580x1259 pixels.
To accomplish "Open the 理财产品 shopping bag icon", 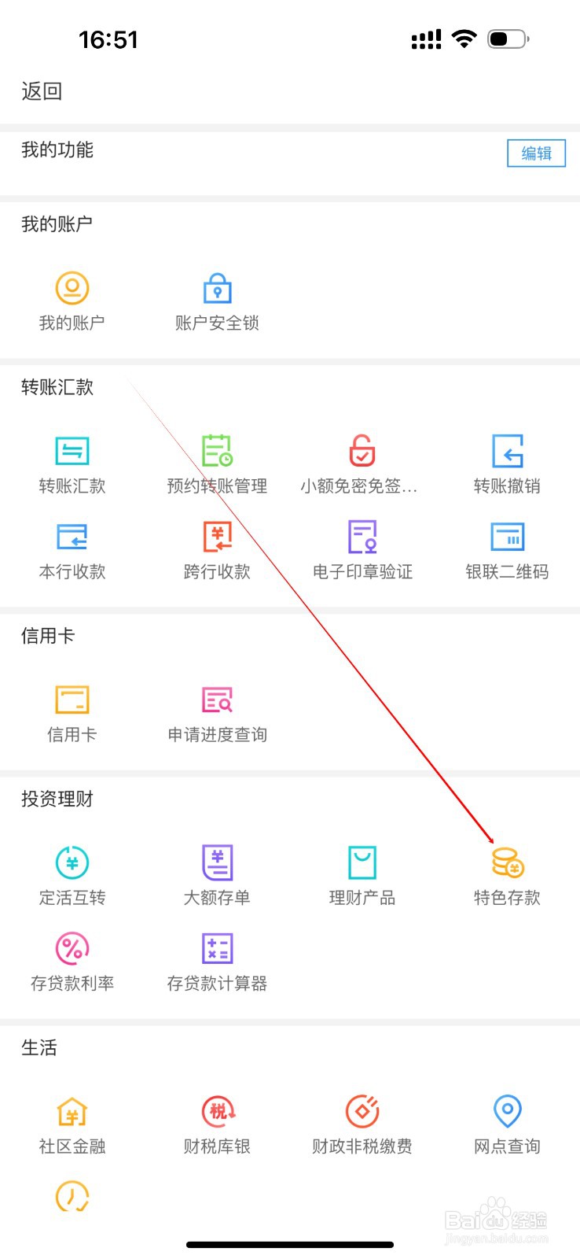I will pyautogui.click(x=362, y=862).
